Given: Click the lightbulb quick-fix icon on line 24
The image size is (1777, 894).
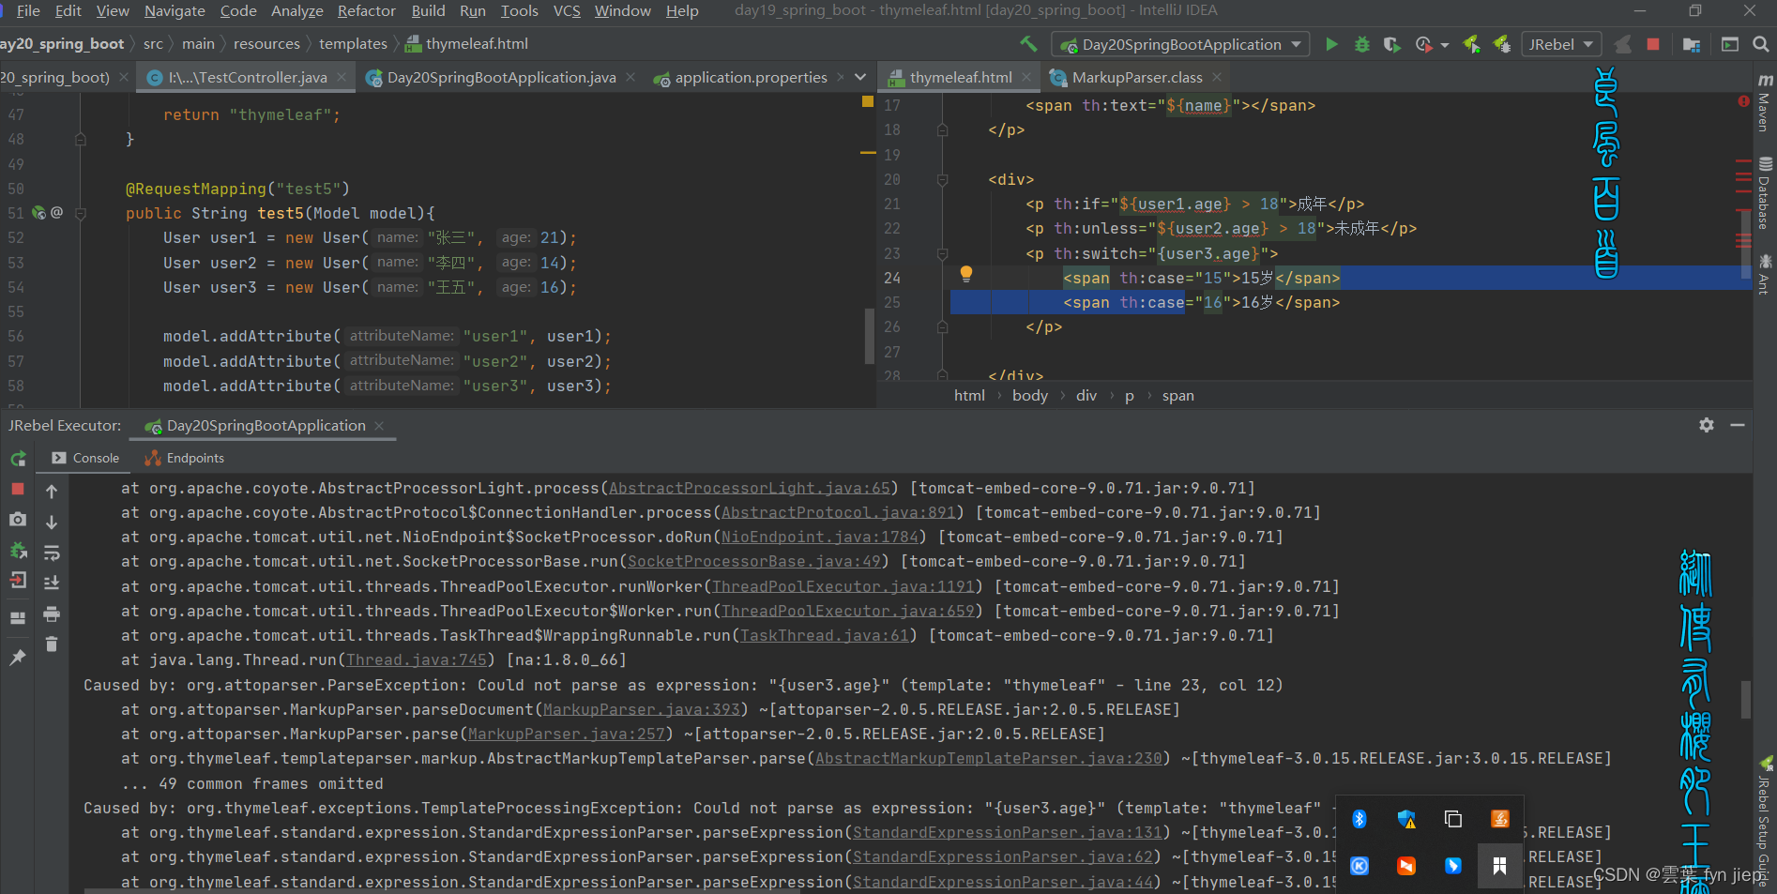Looking at the screenshot, I should click(x=965, y=274).
